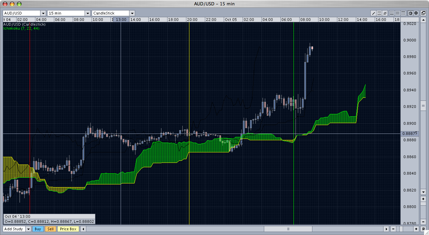Viewport: 429px width, 235px height.
Task: Click Add Study button
Action: pos(14,229)
